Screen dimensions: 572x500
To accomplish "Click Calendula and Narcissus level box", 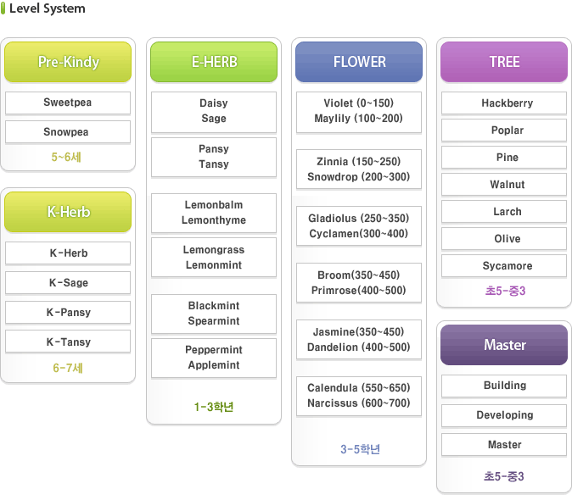I will tap(359, 396).
